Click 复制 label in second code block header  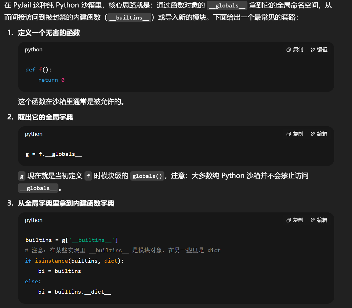tap(298, 134)
